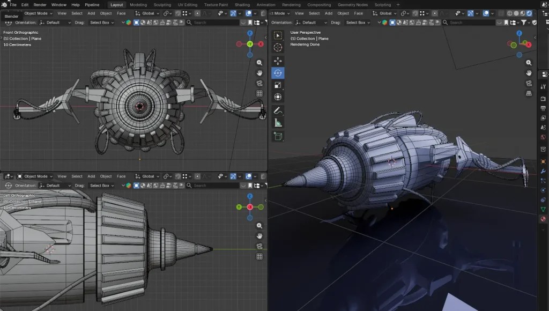Open Global orientation dropdown in Front viewport
This screenshot has height=311, width=549.
tap(147, 13)
